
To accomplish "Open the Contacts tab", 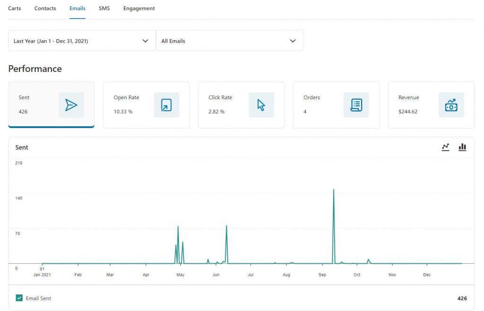I will coord(45,9).
